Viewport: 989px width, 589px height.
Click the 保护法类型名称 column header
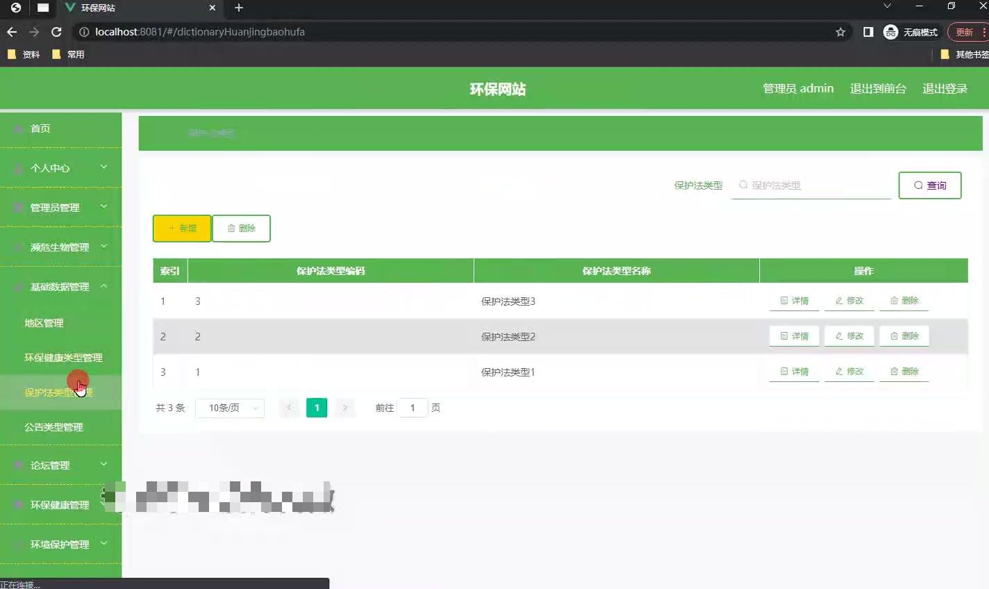click(x=617, y=271)
